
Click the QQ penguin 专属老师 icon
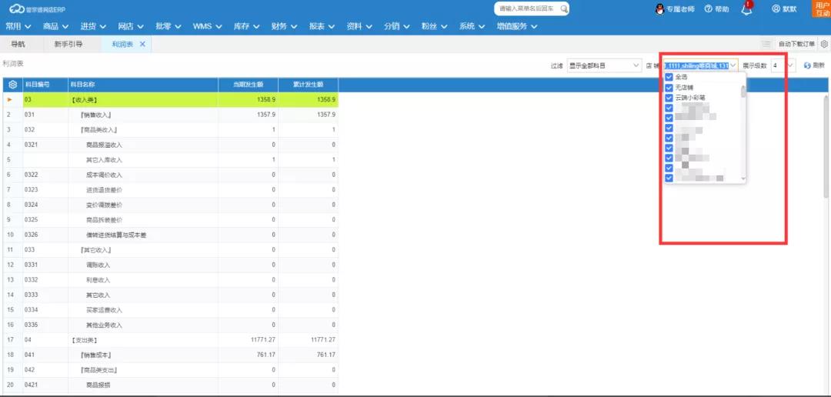[x=659, y=9]
